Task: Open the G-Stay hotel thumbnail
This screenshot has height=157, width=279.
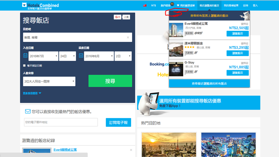Action: click(176, 69)
